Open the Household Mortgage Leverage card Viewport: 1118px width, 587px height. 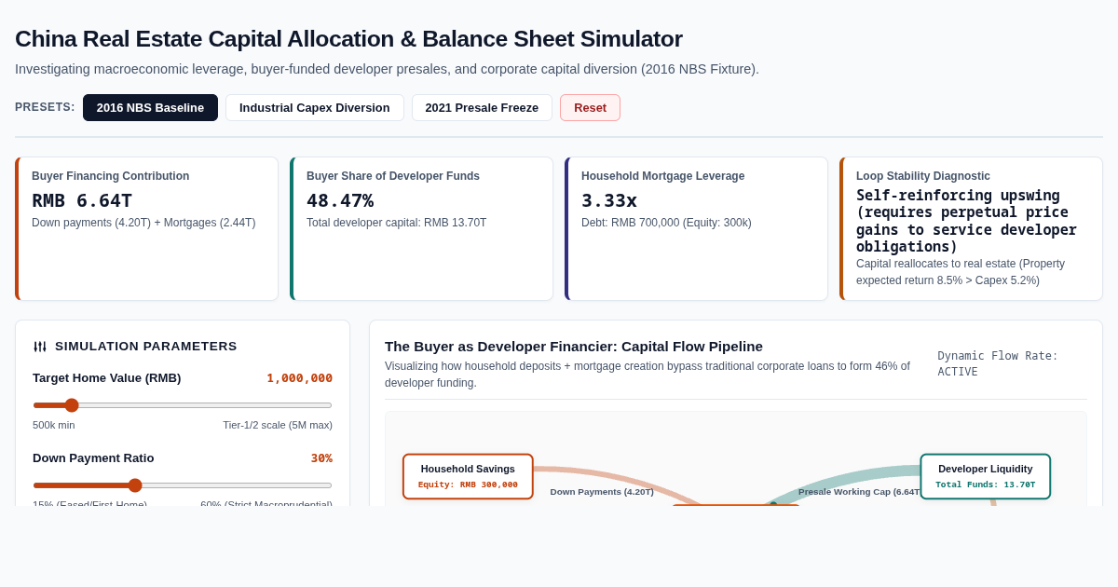tap(696, 229)
